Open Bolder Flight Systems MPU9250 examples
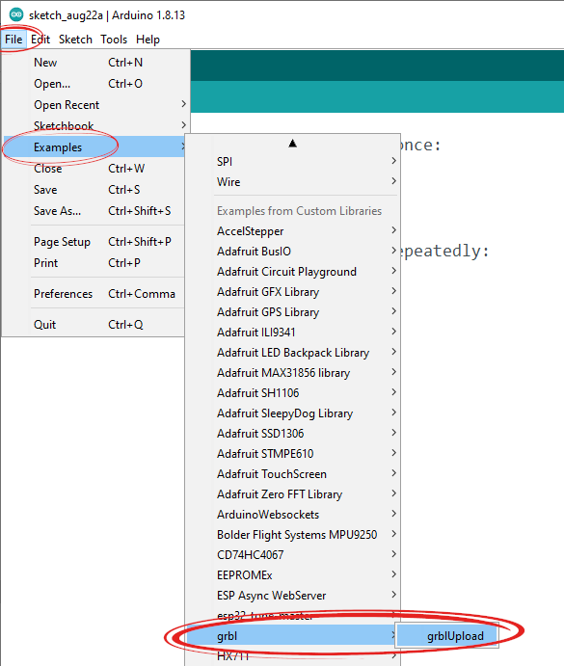Image resolution: width=564 pixels, height=666 pixels. (292, 535)
